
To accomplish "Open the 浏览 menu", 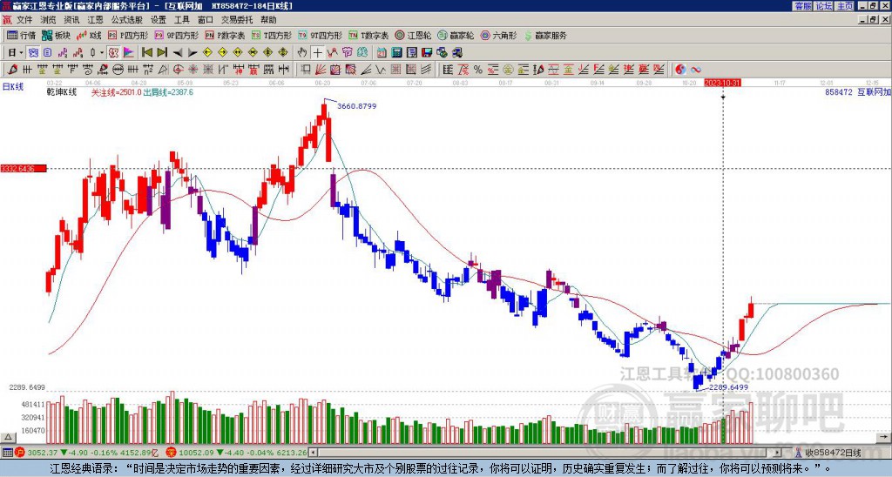I will 49,20.
